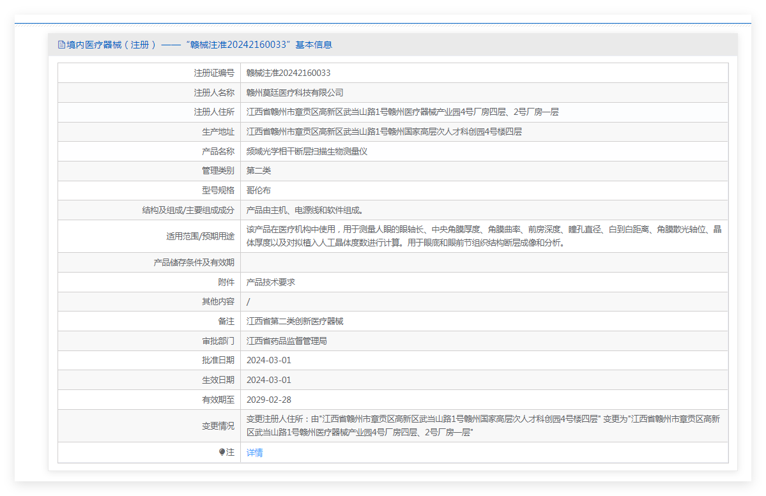766x496 pixels.
Task: Open the 详情 details link
Action: click(x=254, y=453)
